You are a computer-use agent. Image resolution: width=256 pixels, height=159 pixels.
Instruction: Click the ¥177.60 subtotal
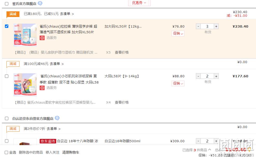click(240, 76)
